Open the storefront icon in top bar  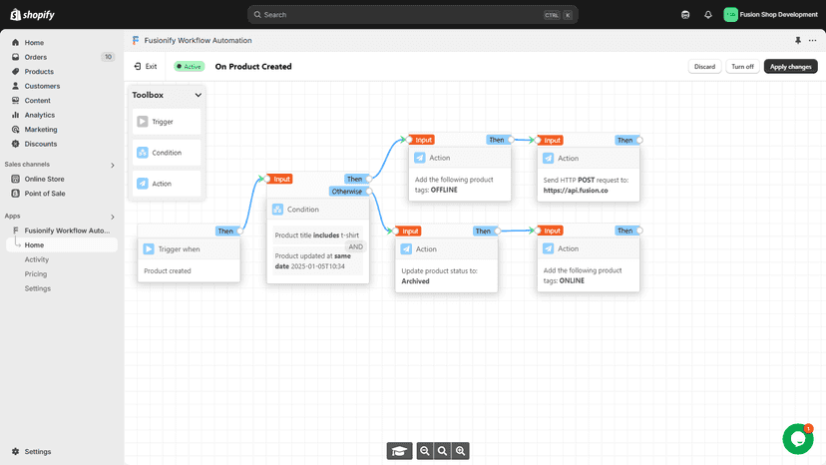click(685, 15)
